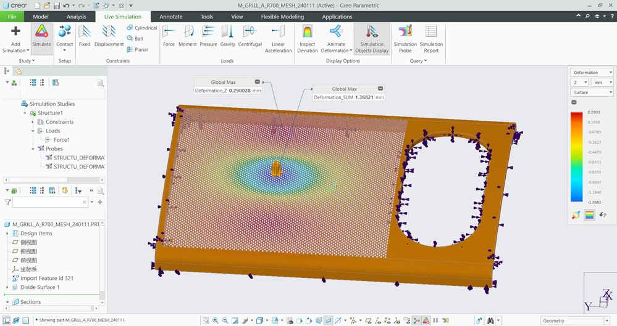Switch to the Applications tab
The image size is (617, 326).
point(337,17)
